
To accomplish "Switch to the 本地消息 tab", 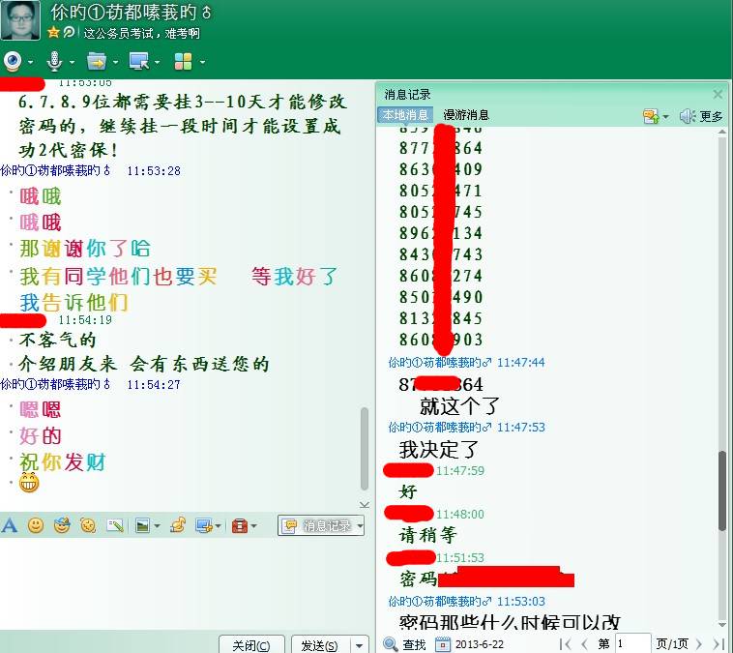I will pos(405,115).
